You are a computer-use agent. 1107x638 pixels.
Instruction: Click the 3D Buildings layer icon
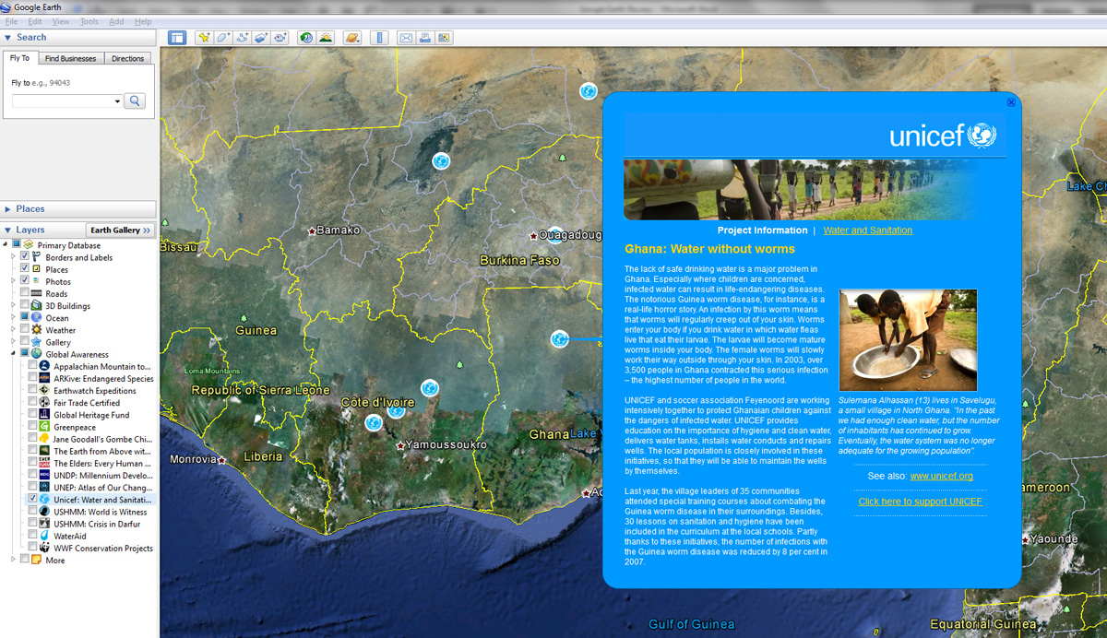click(x=36, y=306)
